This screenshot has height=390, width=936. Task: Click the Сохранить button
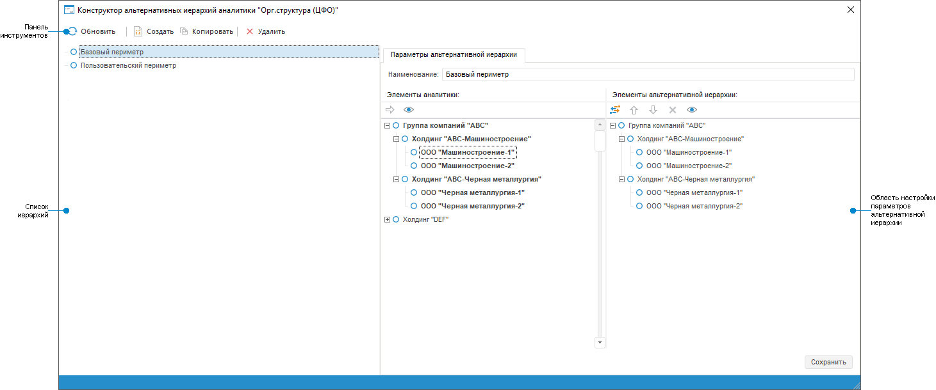coord(828,362)
